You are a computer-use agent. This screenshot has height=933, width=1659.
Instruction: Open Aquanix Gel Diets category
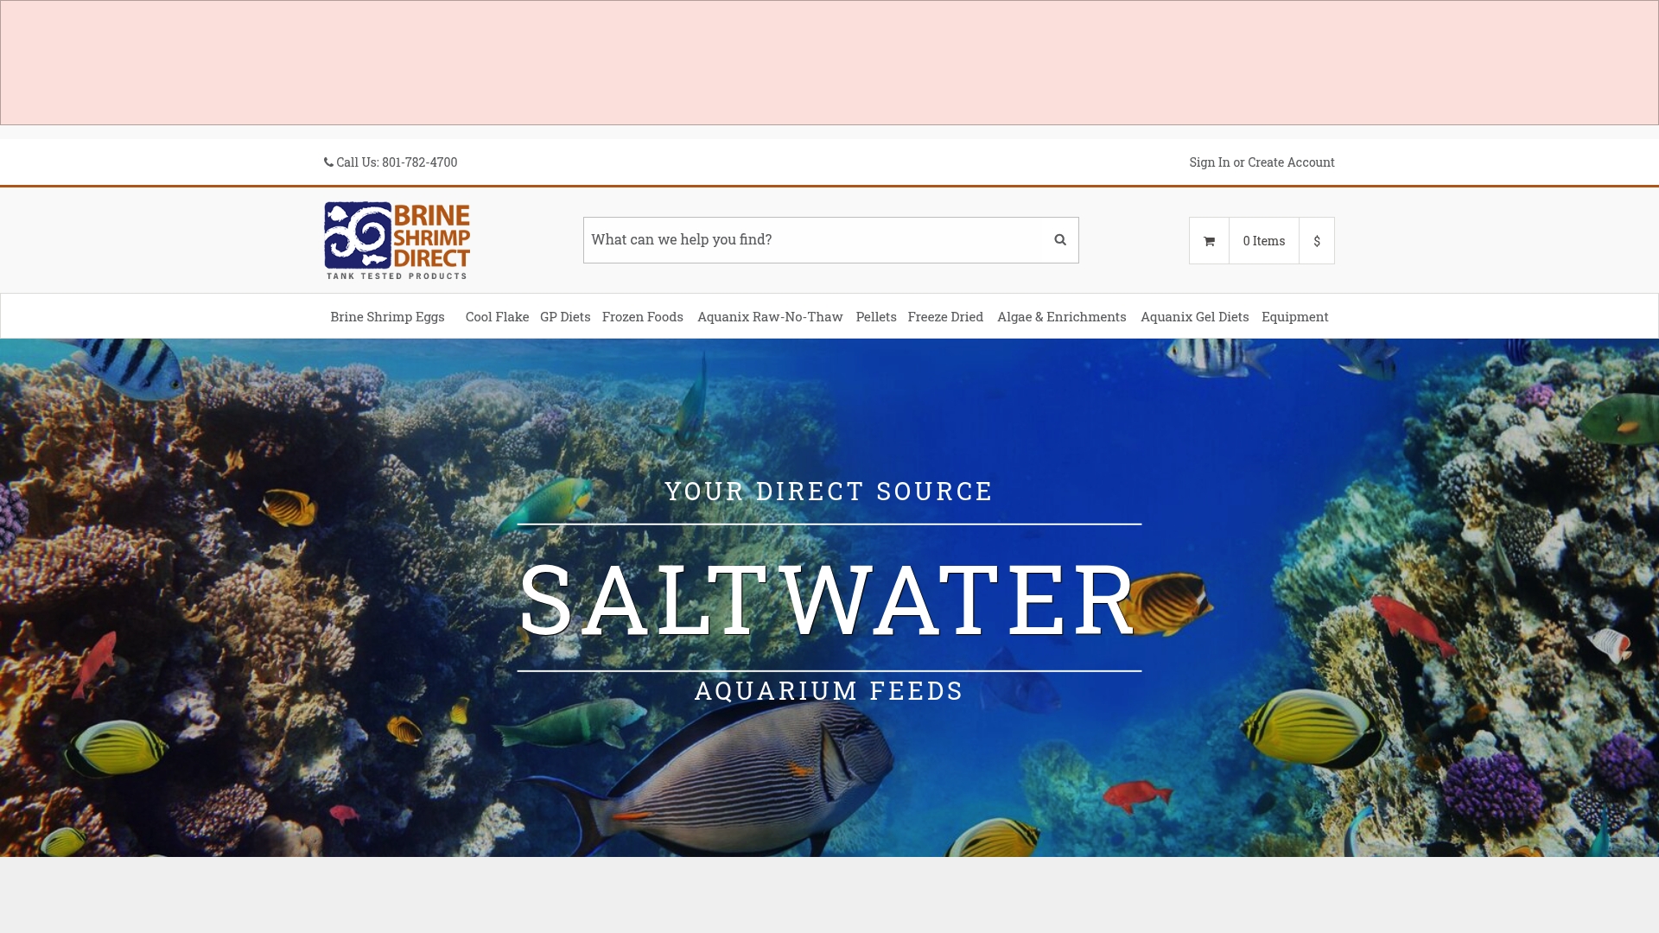click(1195, 316)
